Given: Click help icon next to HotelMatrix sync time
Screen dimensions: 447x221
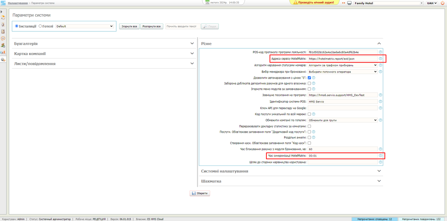Looking at the screenshot, I should tap(380, 156).
